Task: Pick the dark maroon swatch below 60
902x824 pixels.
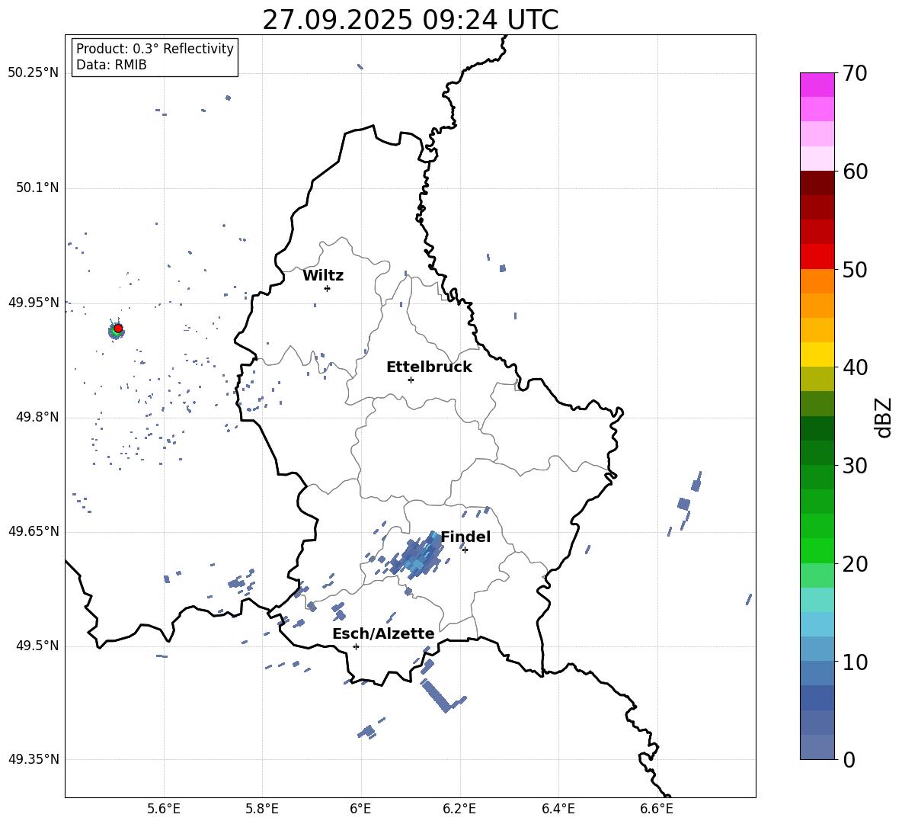Action: 817,183
